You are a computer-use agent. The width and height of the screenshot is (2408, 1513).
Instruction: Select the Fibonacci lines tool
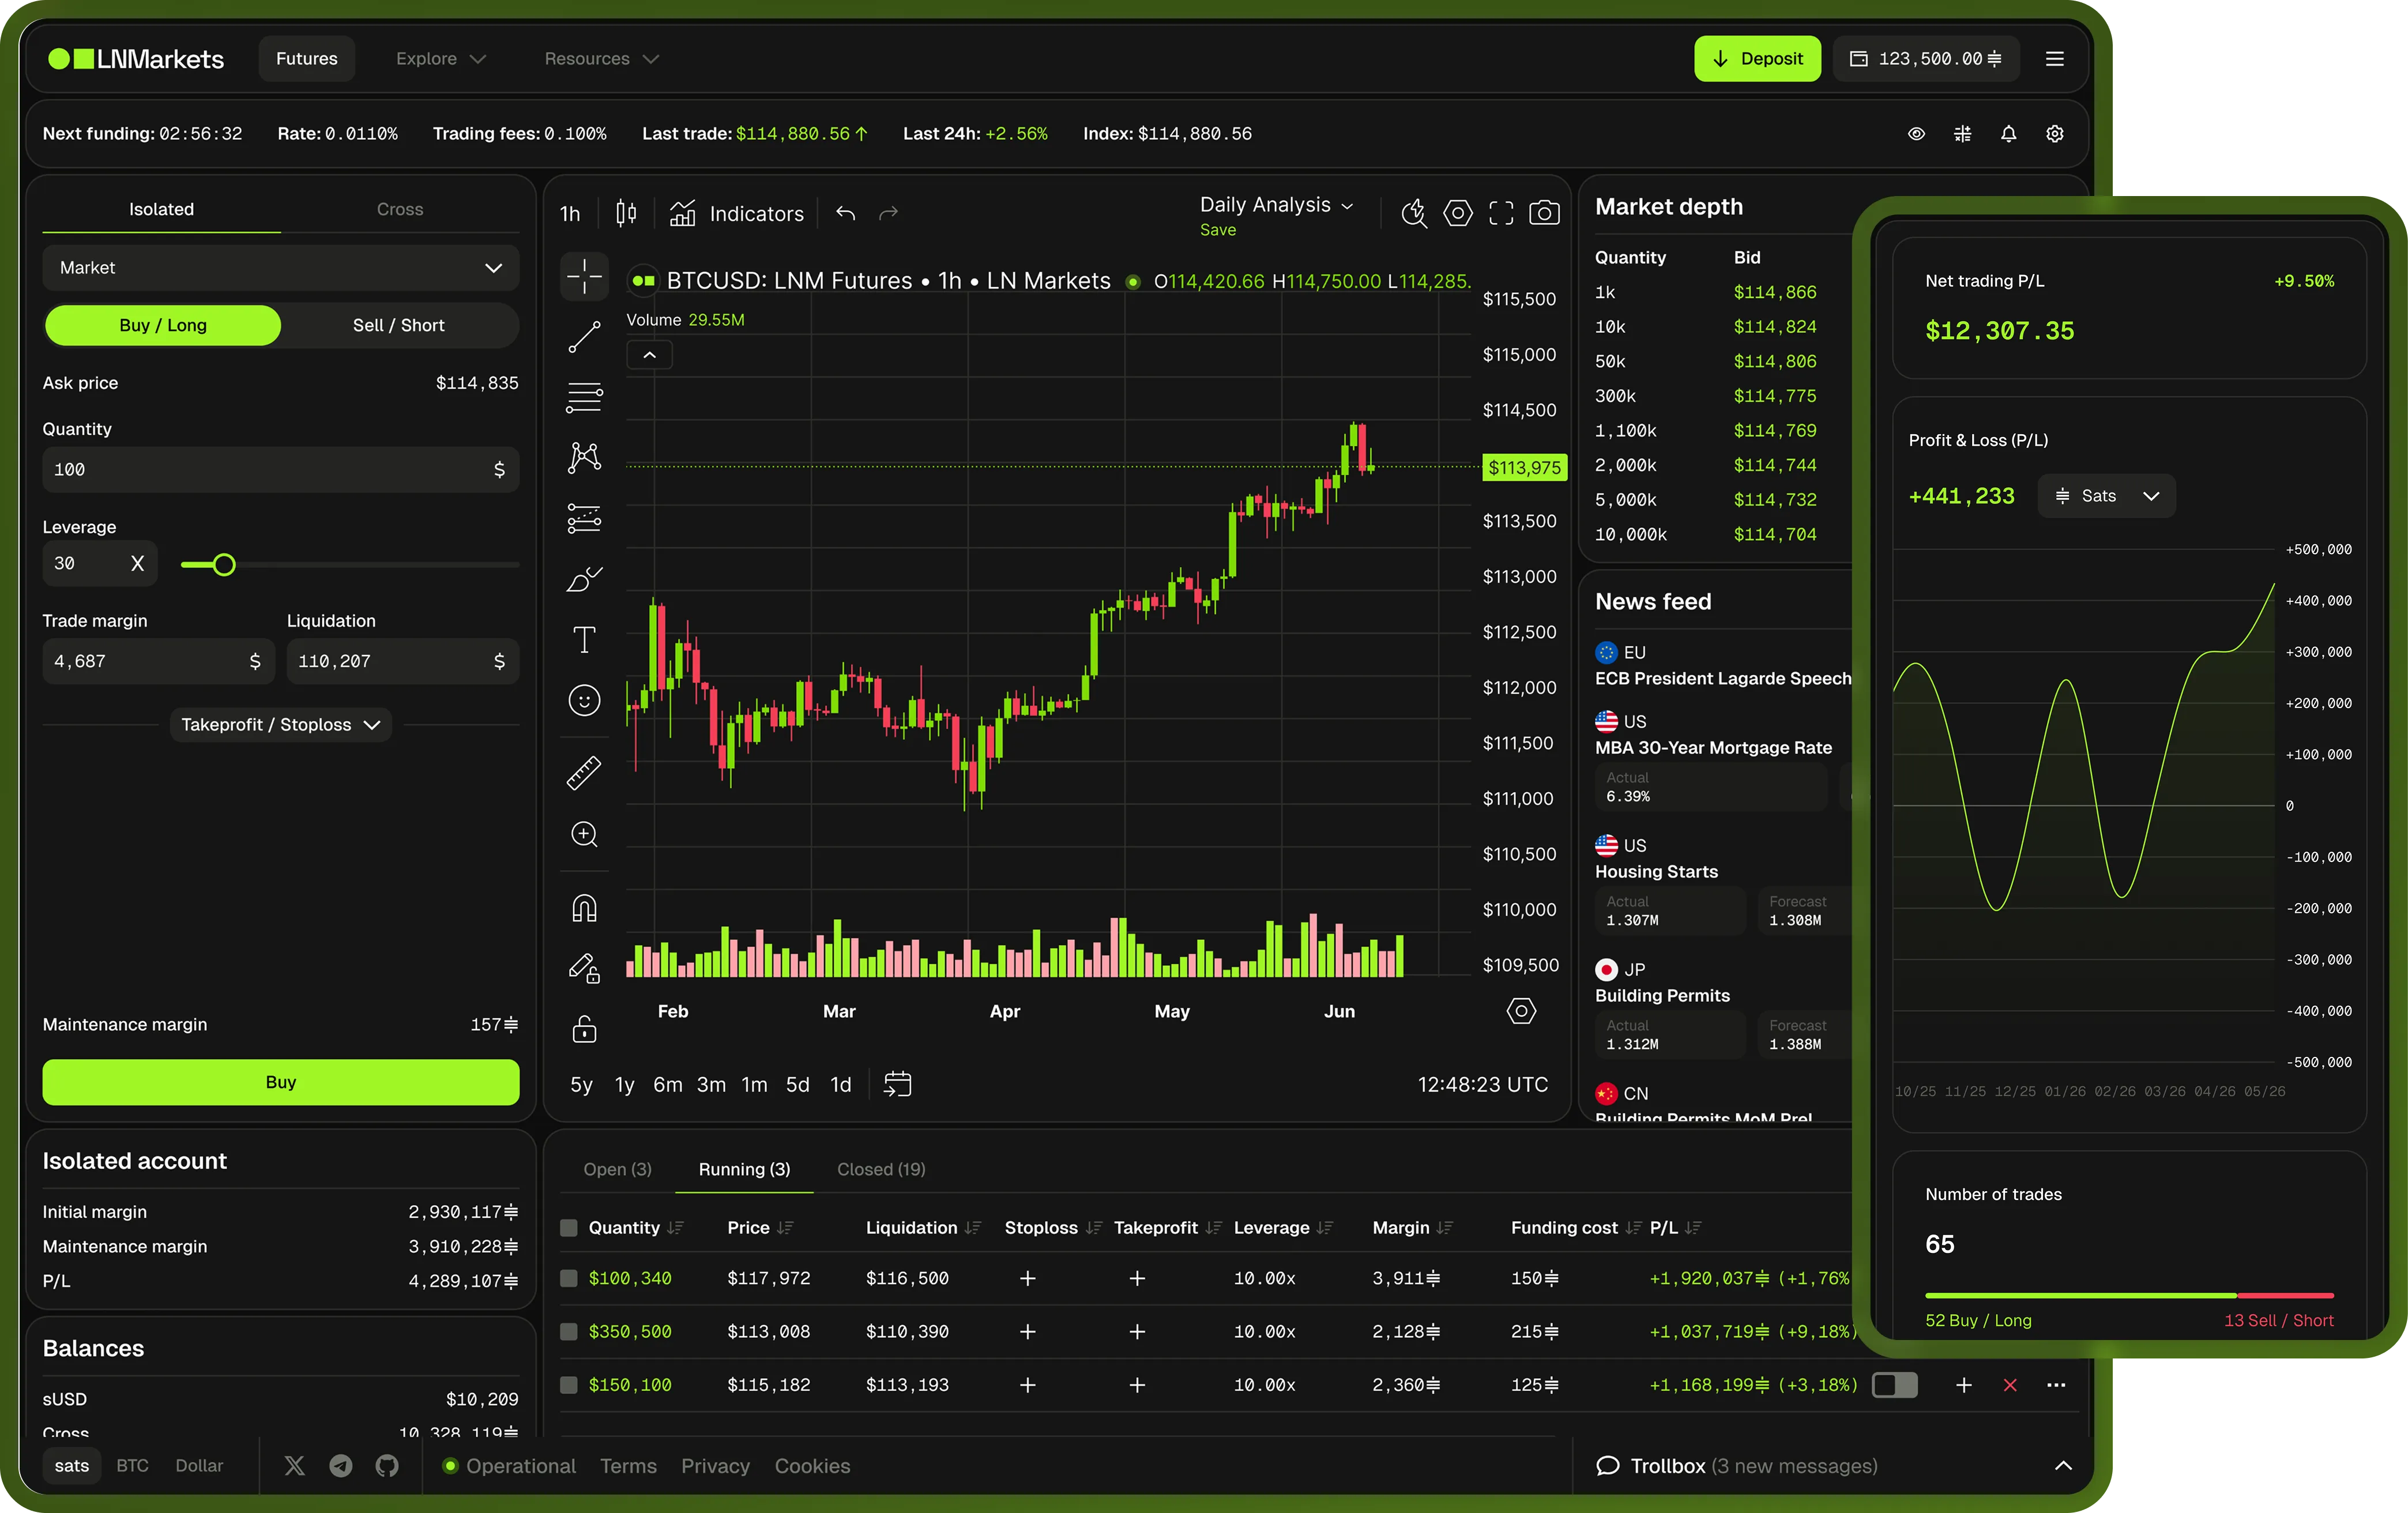pyautogui.click(x=584, y=397)
